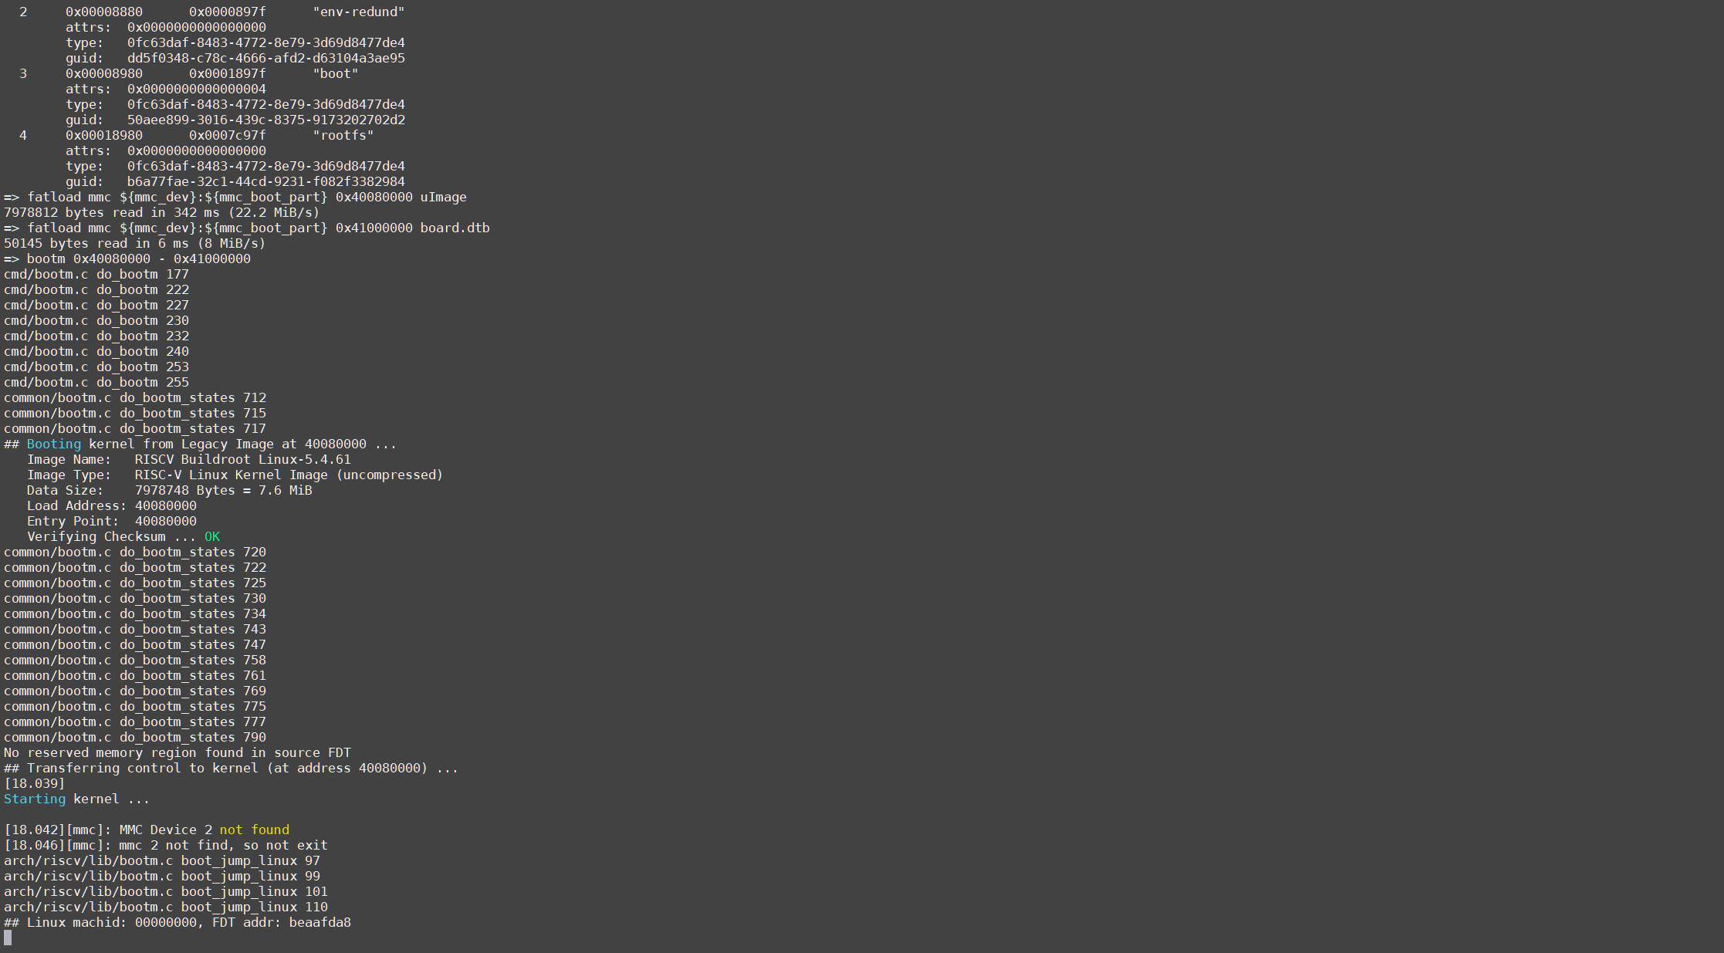Click 'Image Name: RISCV Buildroot Linux-5.4.61' line
The width and height of the screenshot is (1724, 953).
point(189,459)
